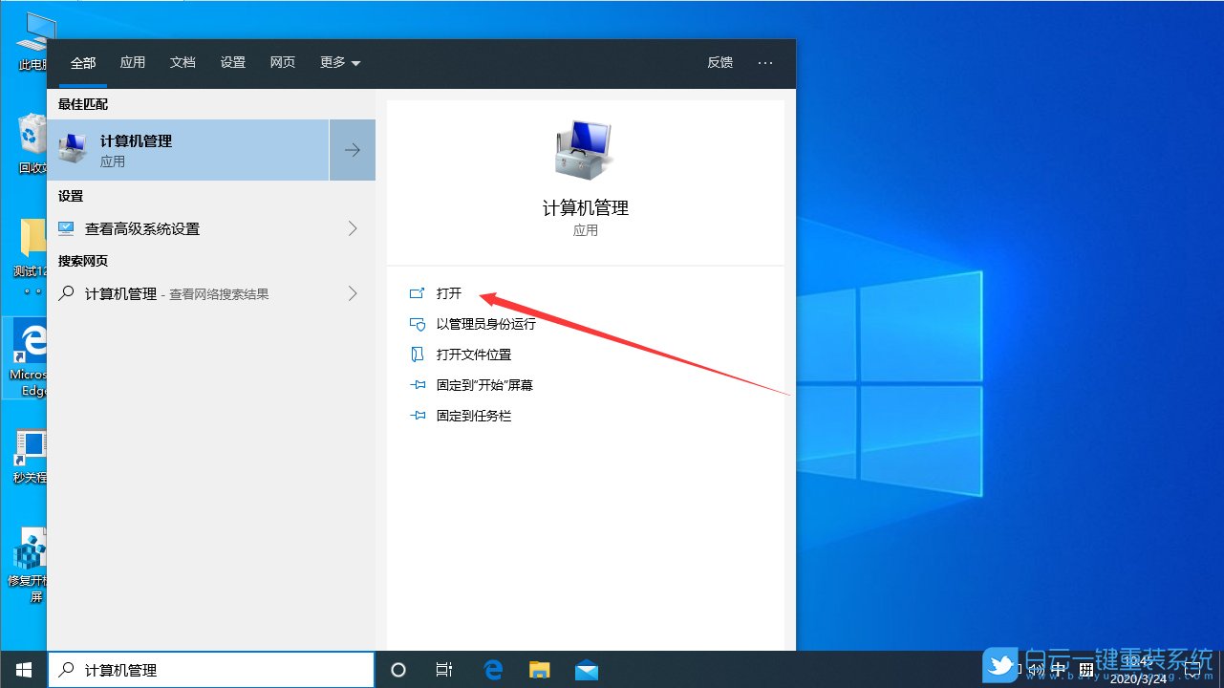This screenshot has height=688, width=1224.
Task: Open 此电脑 from the desktop
Action: click(x=32, y=38)
